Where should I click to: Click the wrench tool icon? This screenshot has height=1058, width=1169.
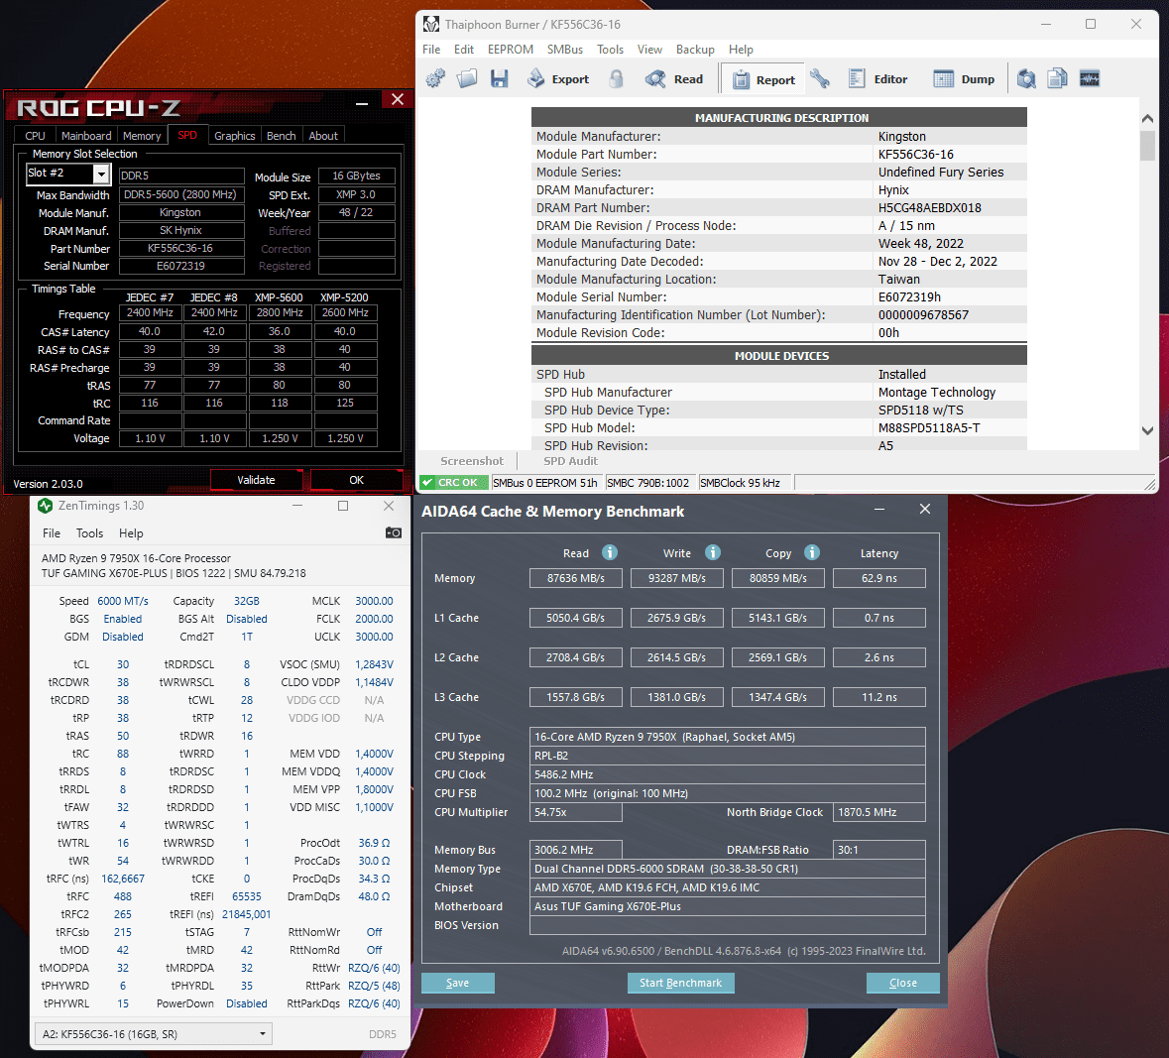(x=820, y=78)
